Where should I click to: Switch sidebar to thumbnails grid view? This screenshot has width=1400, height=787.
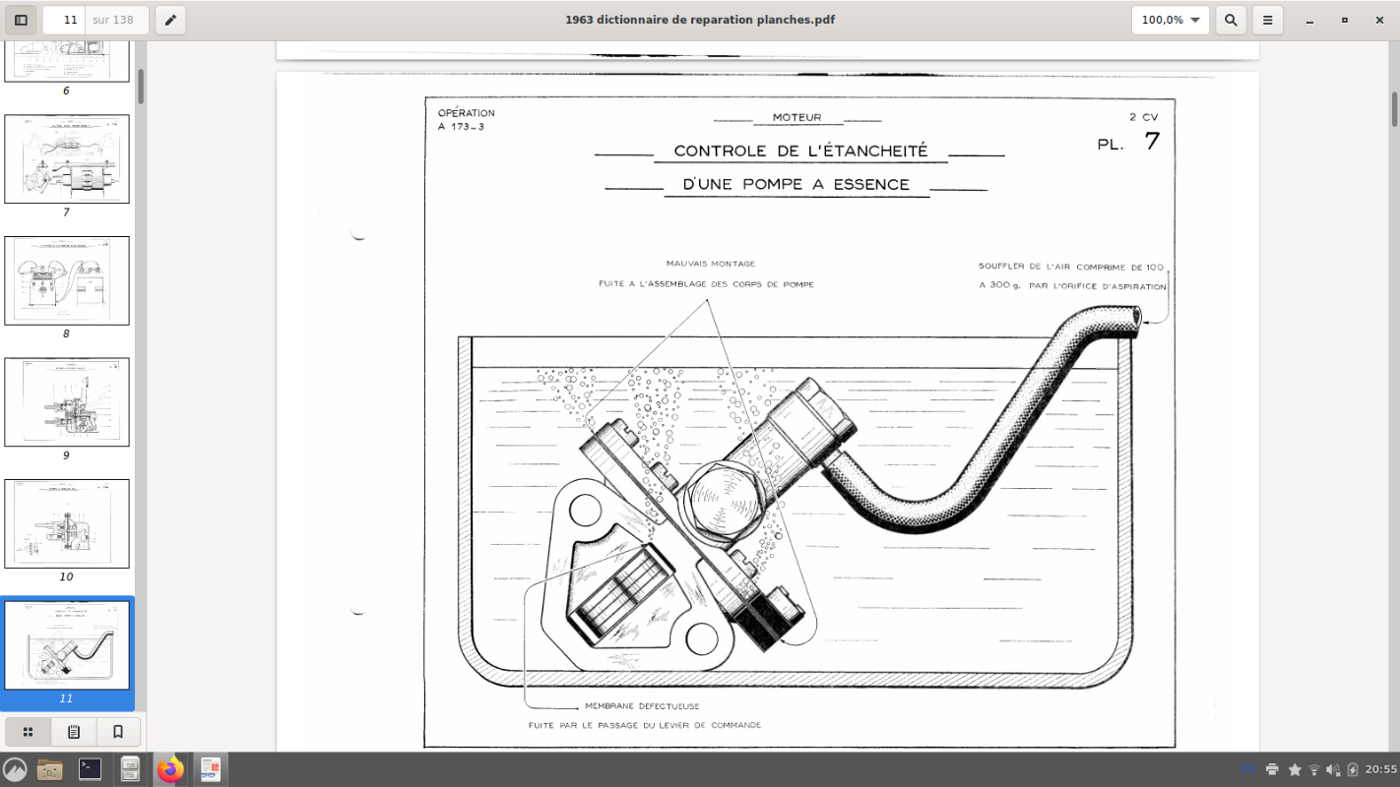pyautogui.click(x=29, y=732)
